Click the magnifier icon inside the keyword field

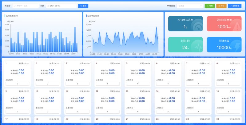tap(14, 6)
